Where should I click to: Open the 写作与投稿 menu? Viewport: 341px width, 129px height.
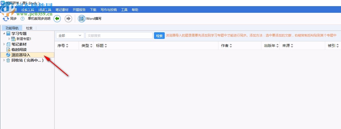pyautogui.click(x=109, y=10)
